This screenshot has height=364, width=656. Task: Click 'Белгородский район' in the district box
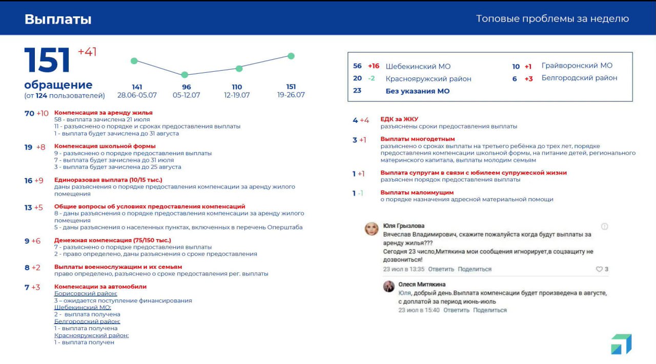579,78
